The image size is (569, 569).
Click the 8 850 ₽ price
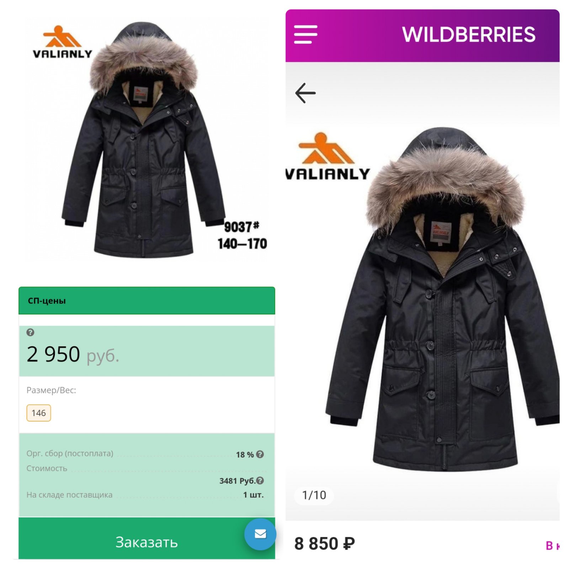(x=325, y=543)
